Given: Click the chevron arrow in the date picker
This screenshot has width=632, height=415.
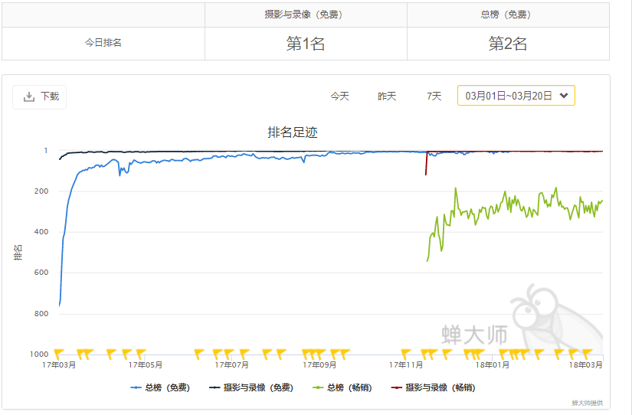Looking at the screenshot, I should (564, 96).
